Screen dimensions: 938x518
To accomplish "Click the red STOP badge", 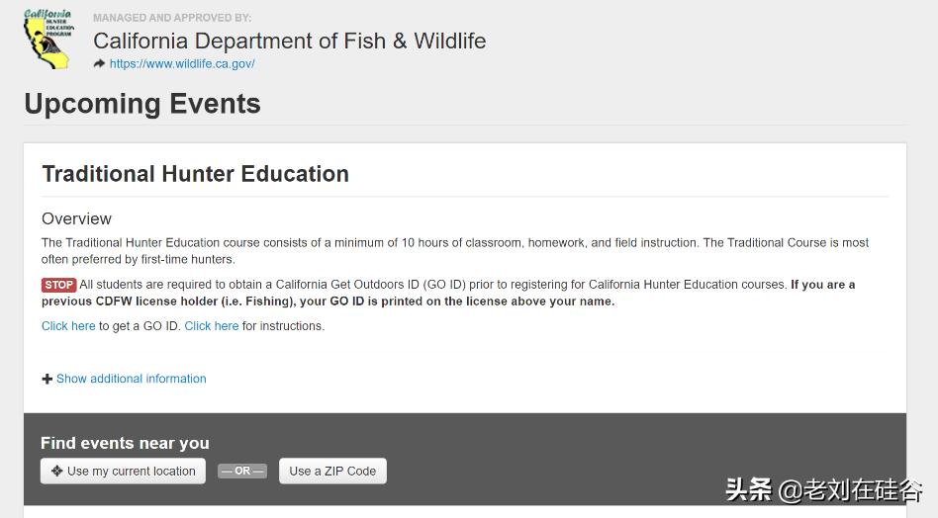I will click(x=58, y=285).
